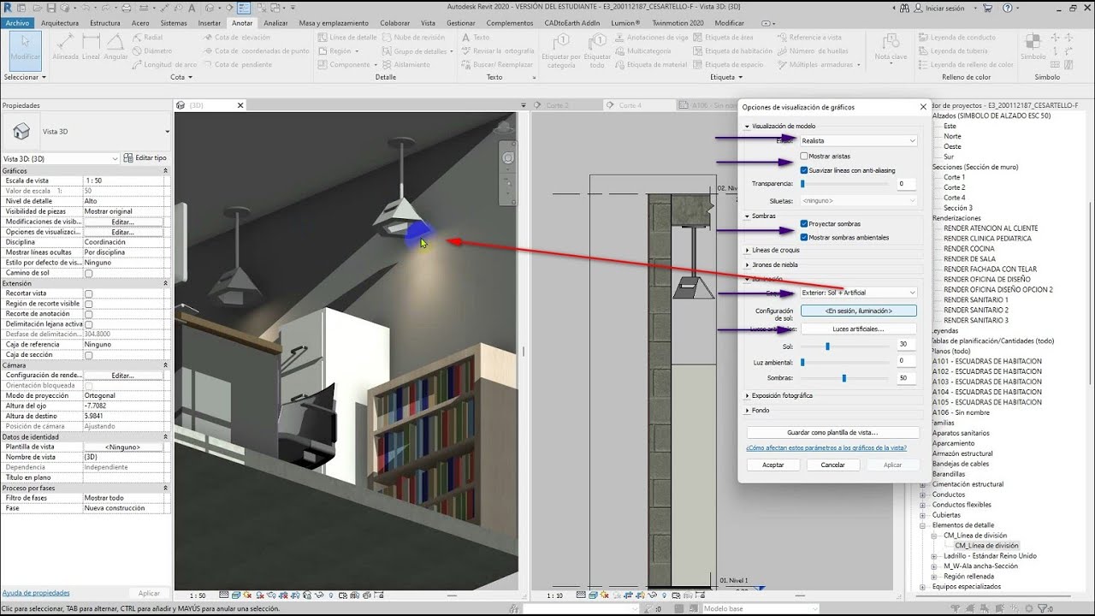Switch to the Arquitectura ribbon tab
This screenshot has height=616, width=1095.
tap(60, 23)
